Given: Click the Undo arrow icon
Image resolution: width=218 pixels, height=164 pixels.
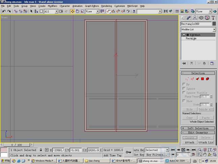Looking at the screenshot, I should (x=4, y=11).
